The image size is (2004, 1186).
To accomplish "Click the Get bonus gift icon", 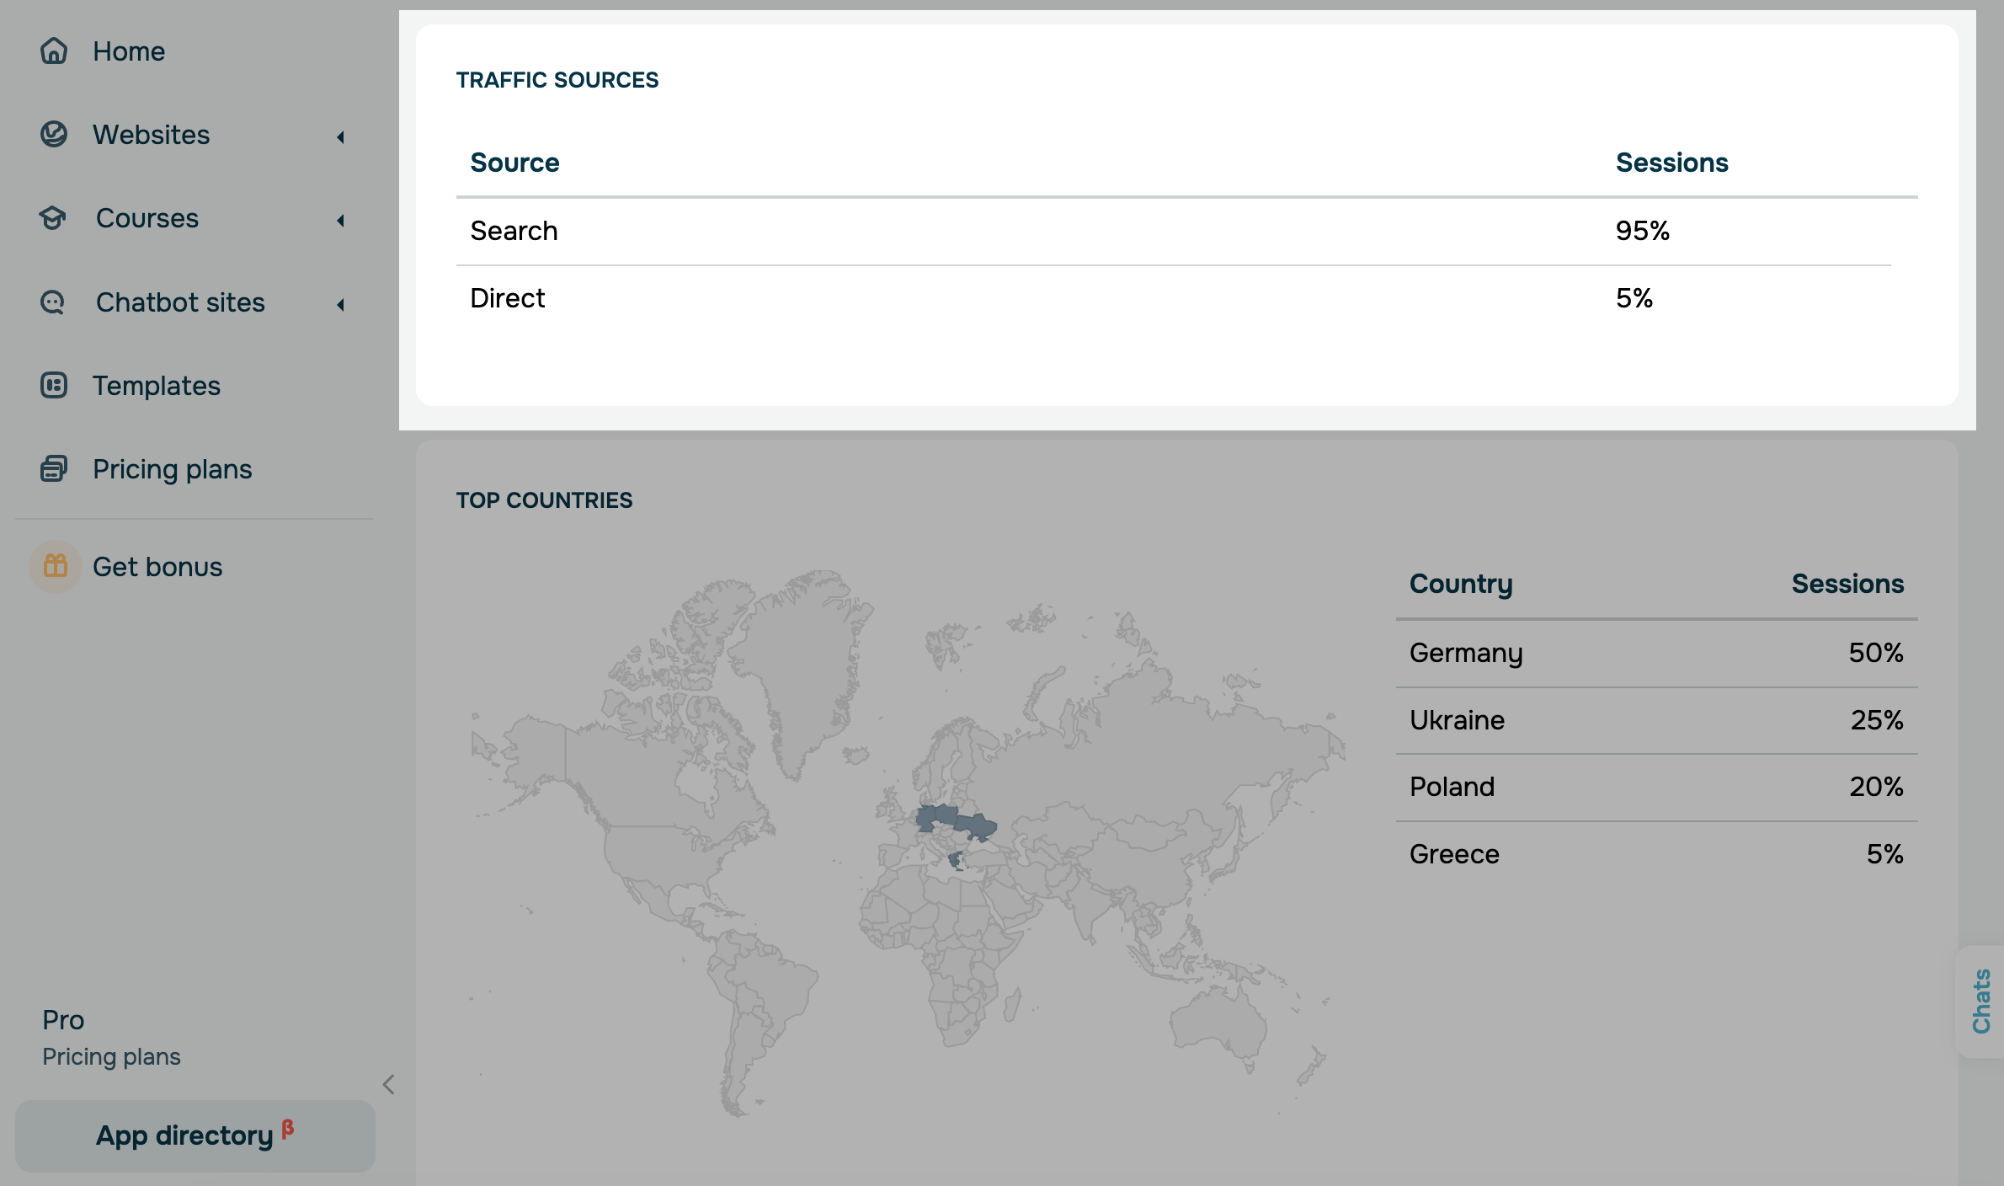I will point(56,566).
